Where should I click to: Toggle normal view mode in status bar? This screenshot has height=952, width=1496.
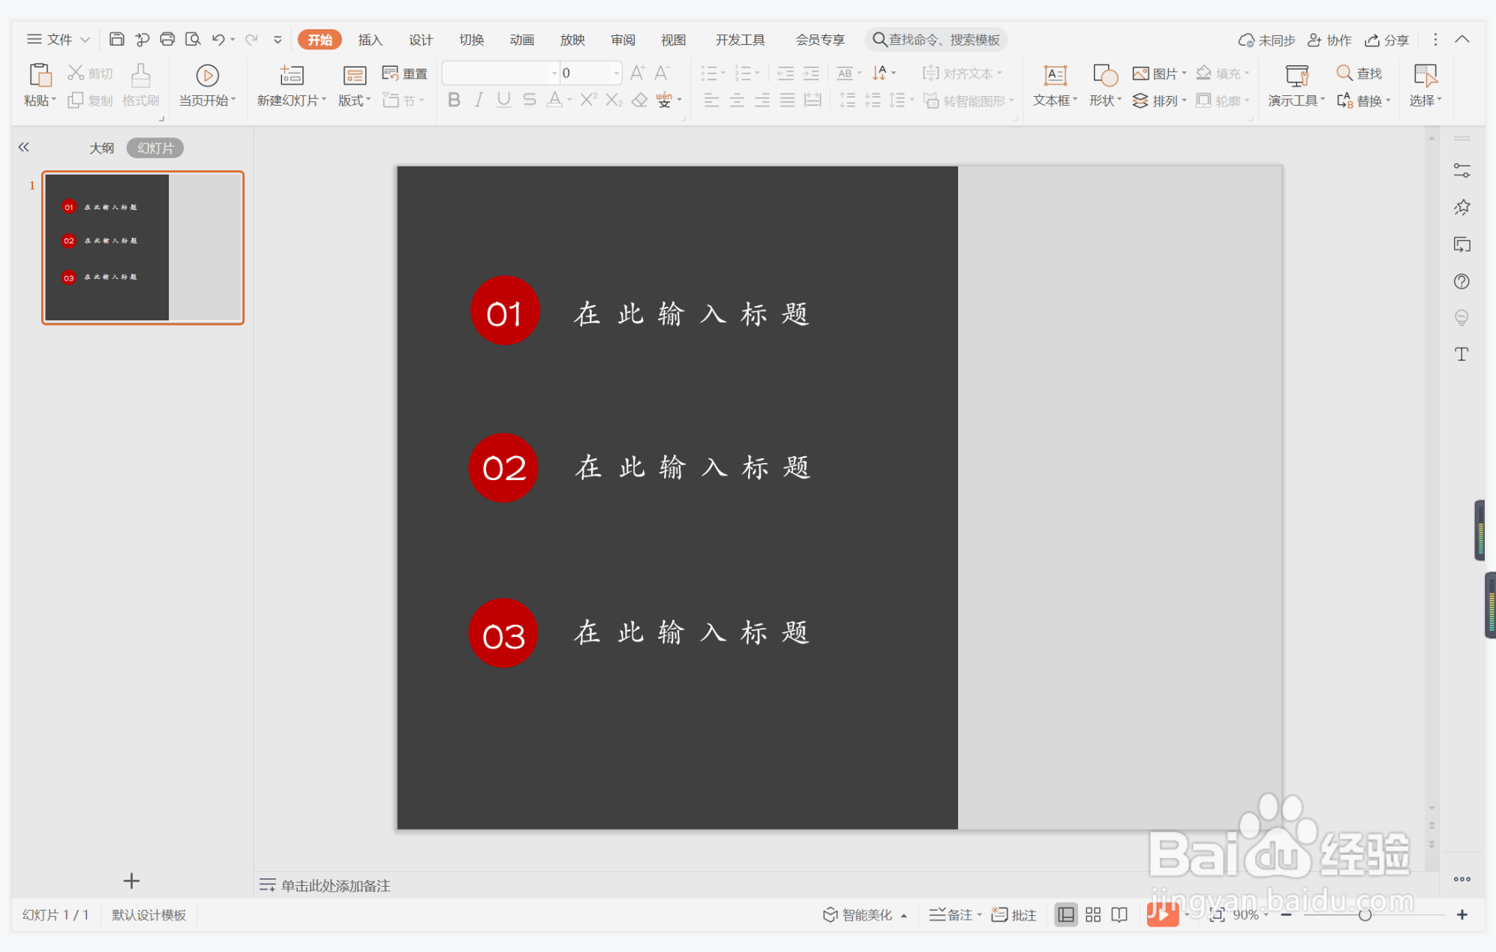[1065, 914]
